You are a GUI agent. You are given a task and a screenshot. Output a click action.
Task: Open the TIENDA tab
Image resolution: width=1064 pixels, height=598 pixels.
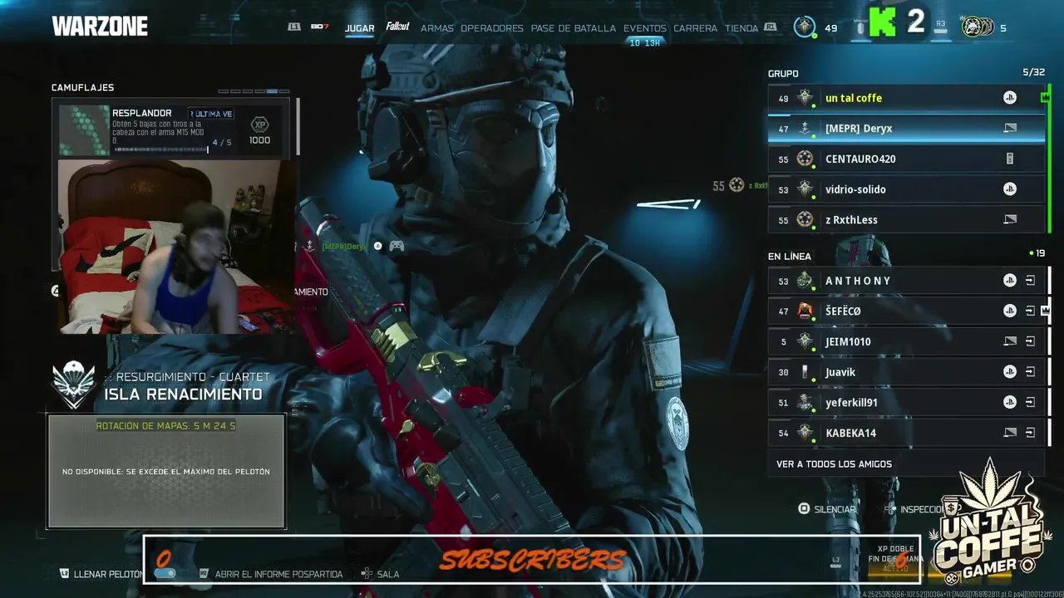click(741, 28)
